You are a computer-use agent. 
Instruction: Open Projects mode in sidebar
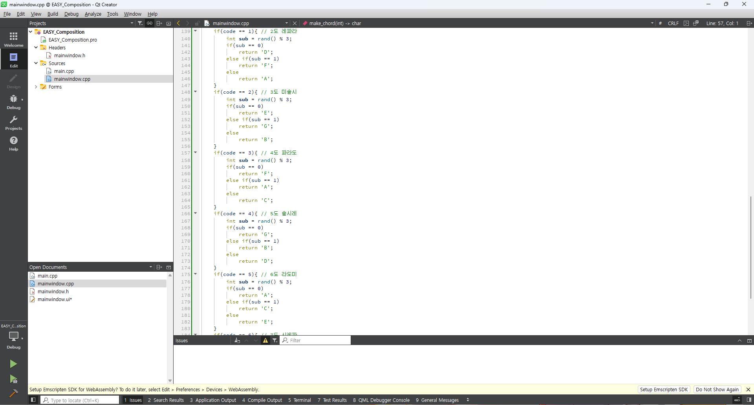(14, 122)
